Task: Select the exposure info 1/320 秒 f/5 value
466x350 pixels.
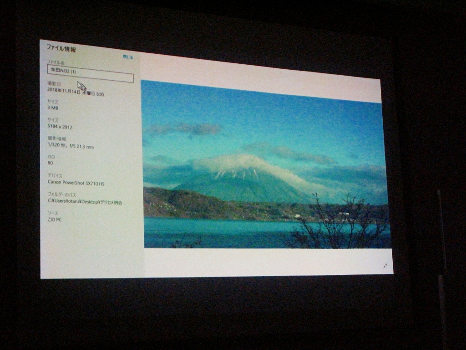Action: coord(71,146)
